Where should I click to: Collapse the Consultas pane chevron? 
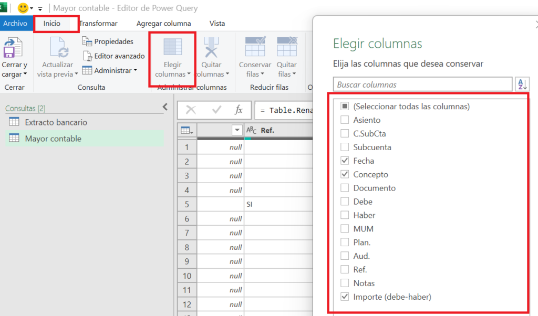tap(165, 107)
